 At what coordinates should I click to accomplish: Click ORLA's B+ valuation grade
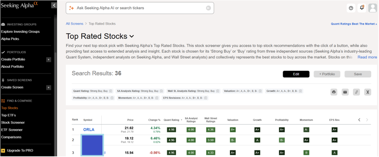tap(233, 130)
